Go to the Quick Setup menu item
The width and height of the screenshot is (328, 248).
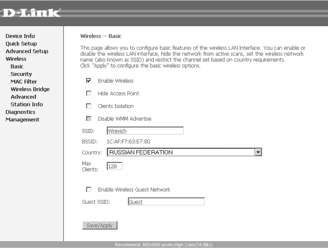point(21,44)
